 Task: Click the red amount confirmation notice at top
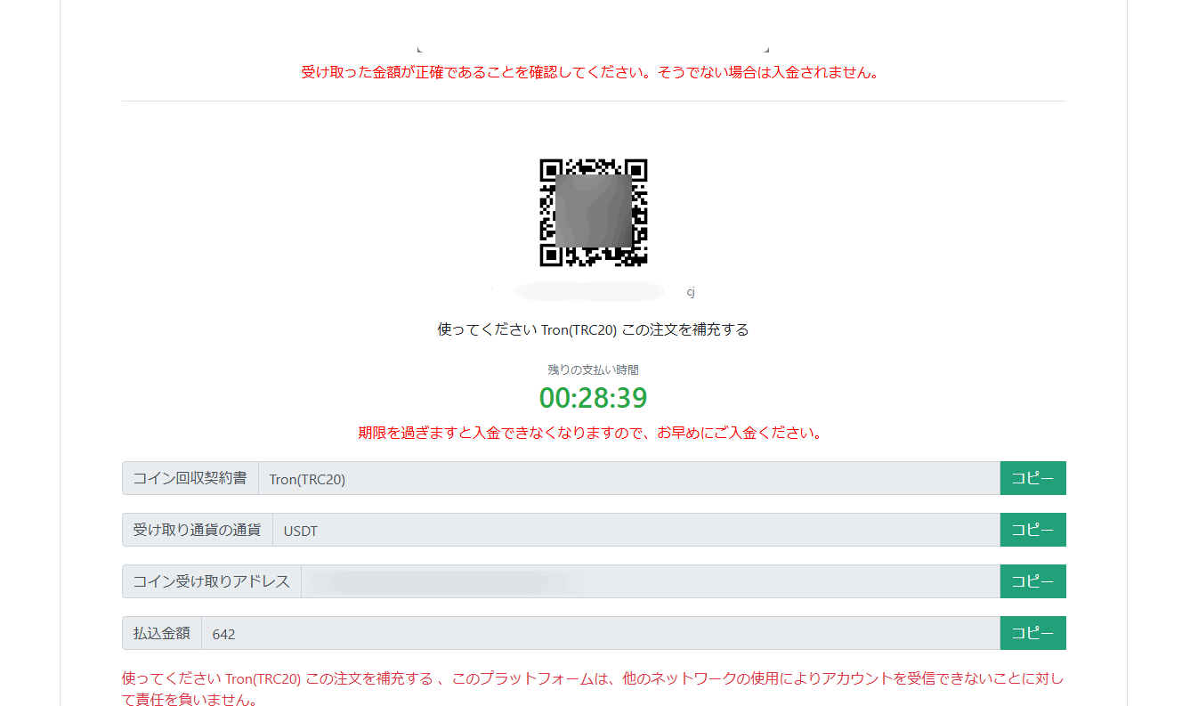tap(593, 73)
